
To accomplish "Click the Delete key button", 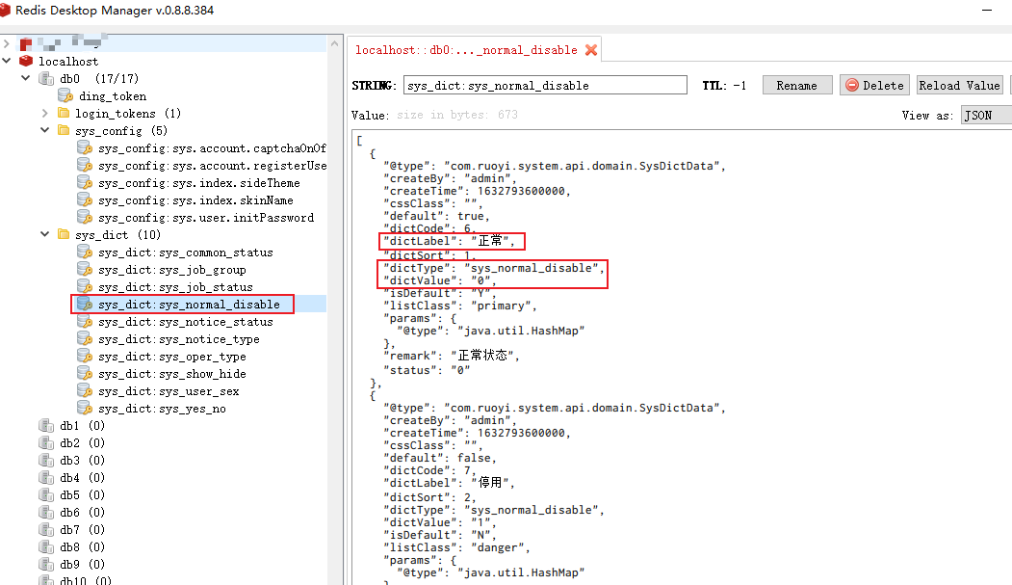I will [x=874, y=85].
